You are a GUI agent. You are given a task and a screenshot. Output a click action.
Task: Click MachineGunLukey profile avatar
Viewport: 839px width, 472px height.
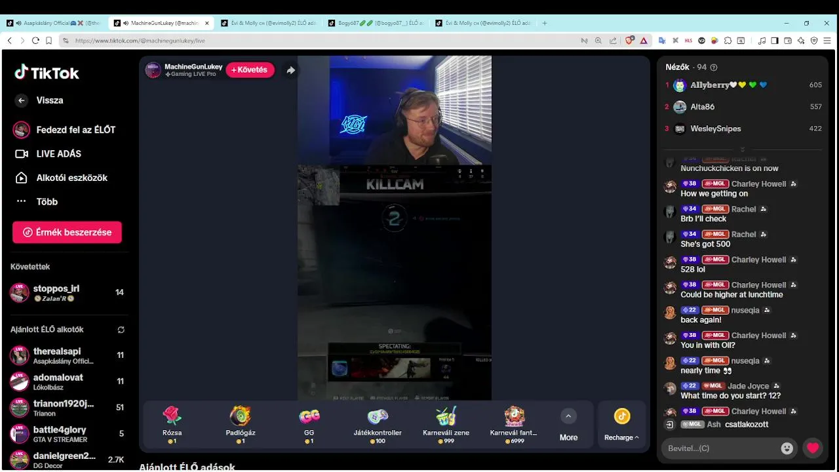(153, 70)
